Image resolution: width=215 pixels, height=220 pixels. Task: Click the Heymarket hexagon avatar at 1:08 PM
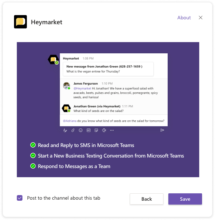(x=53, y=60)
